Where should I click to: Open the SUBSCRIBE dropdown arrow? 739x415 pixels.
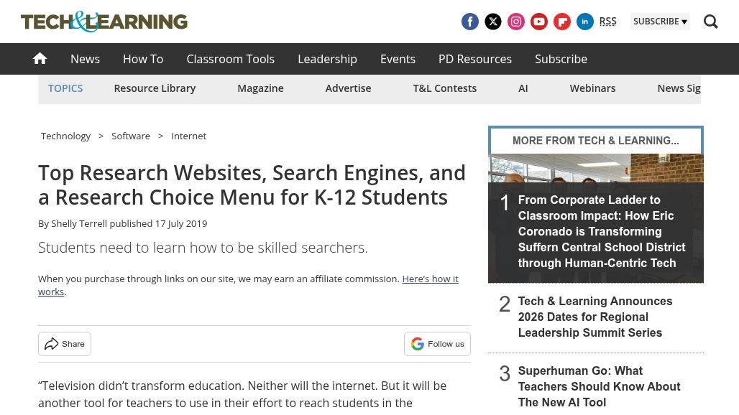[684, 22]
